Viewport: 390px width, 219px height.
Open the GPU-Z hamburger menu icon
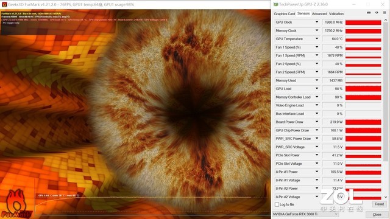(x=385, y=13)
